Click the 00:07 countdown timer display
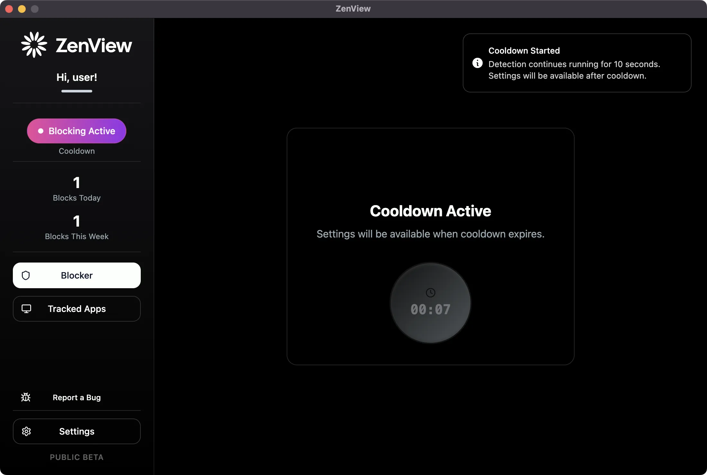This screenshot has height=475, width=707. (431, 309)
